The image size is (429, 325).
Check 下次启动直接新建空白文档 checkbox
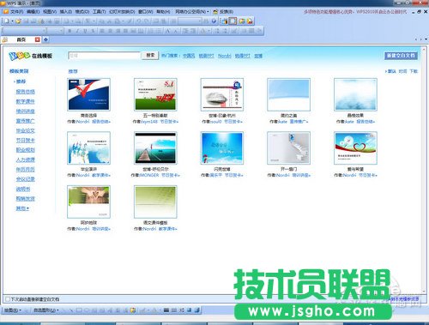8,299
